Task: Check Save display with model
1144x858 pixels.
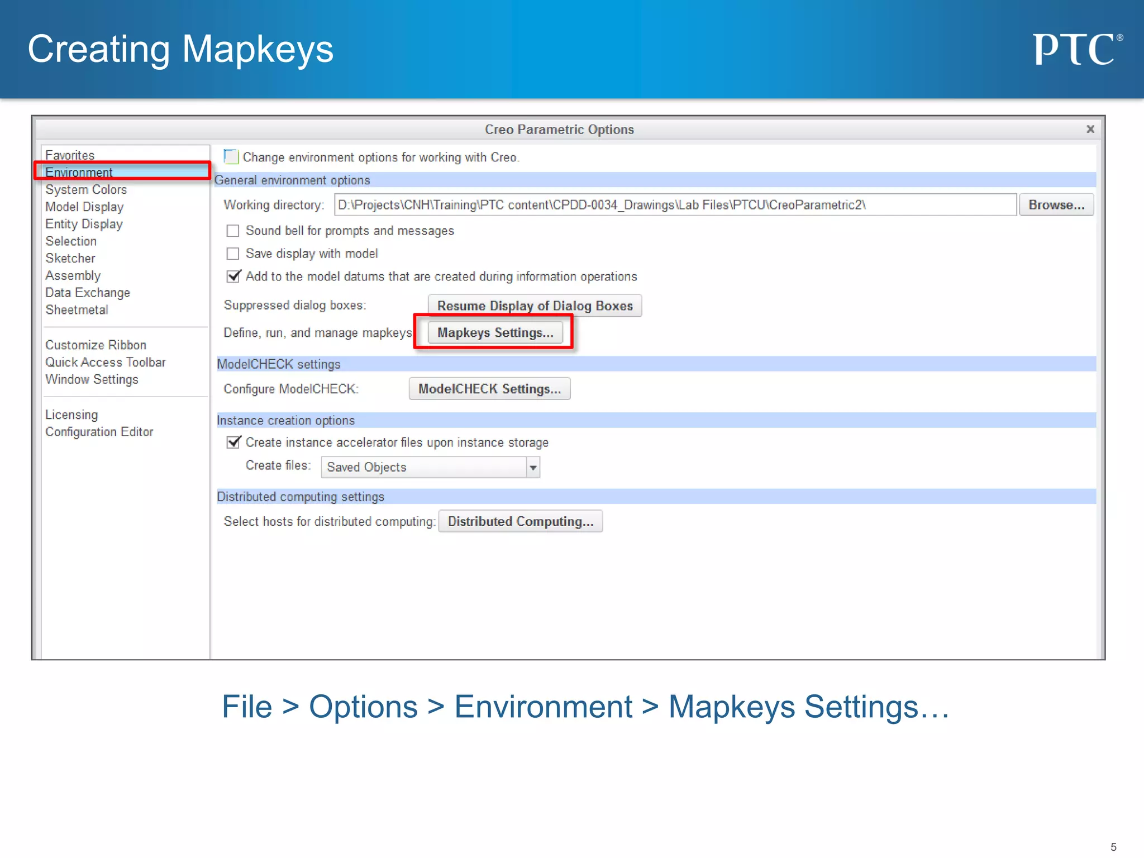Action: tap(233, 254)
